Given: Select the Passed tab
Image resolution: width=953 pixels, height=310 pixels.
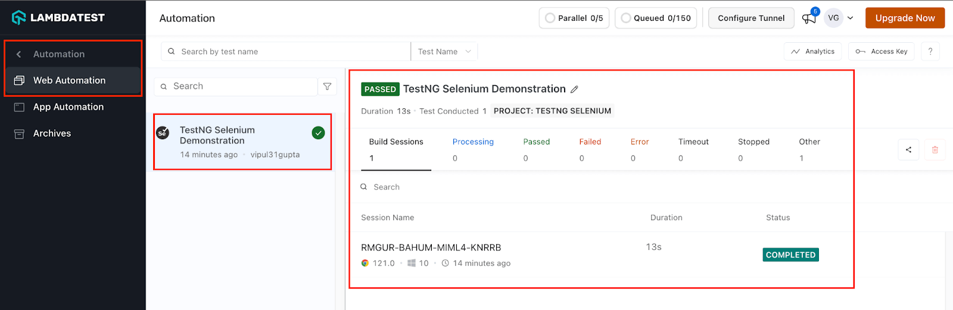Looking at the screenshot, I should tap(537, 150).
